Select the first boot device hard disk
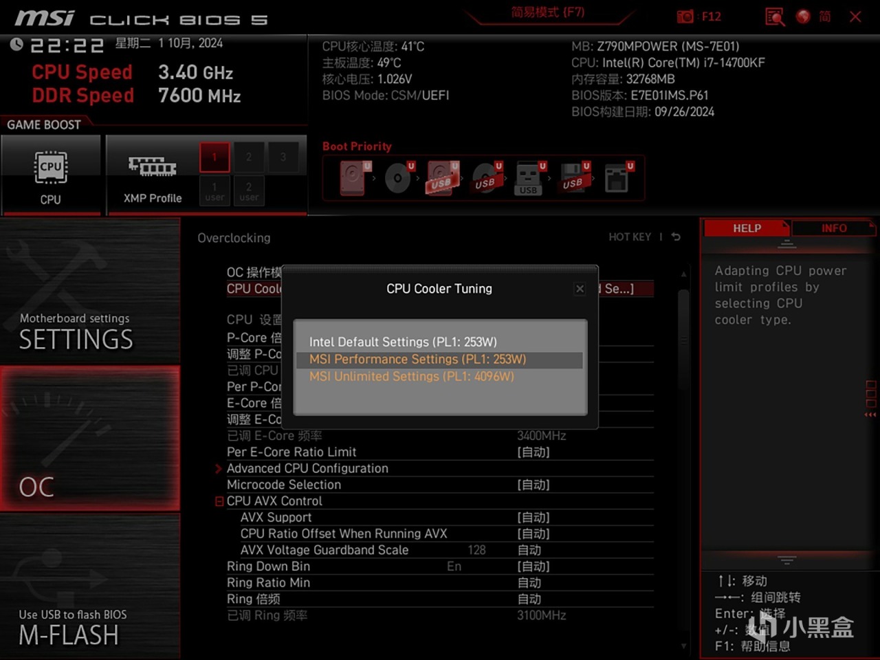 353,178
